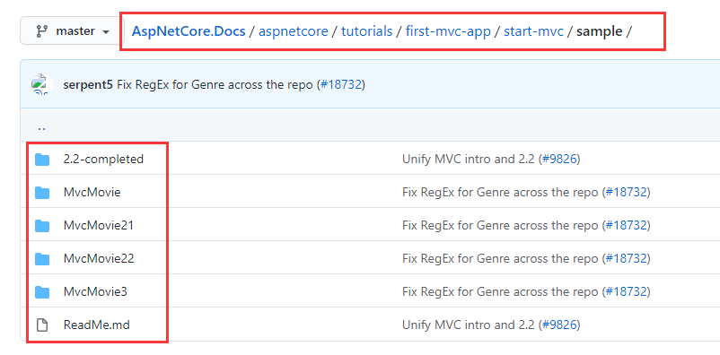Click the folder icon for 2.2-completed
The height and width of the screenshot is (355, 720).
click(x=42, y=160)
